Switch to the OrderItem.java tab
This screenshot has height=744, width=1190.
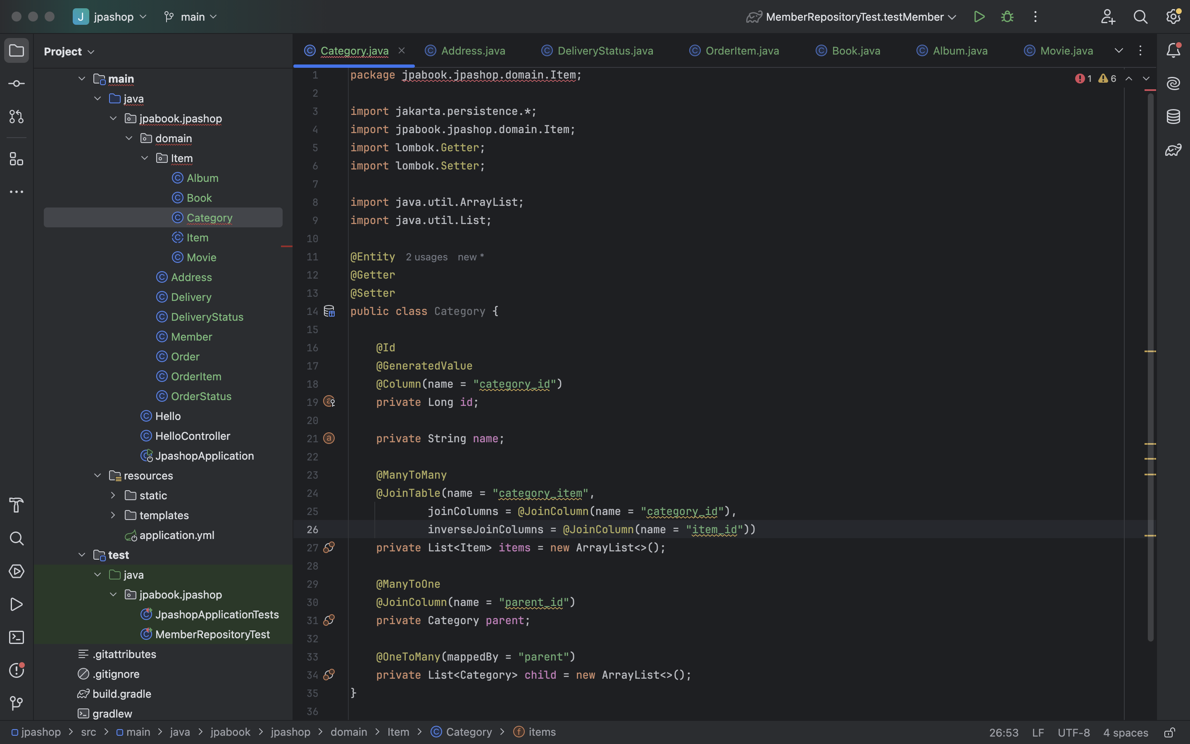coord(734,51)
